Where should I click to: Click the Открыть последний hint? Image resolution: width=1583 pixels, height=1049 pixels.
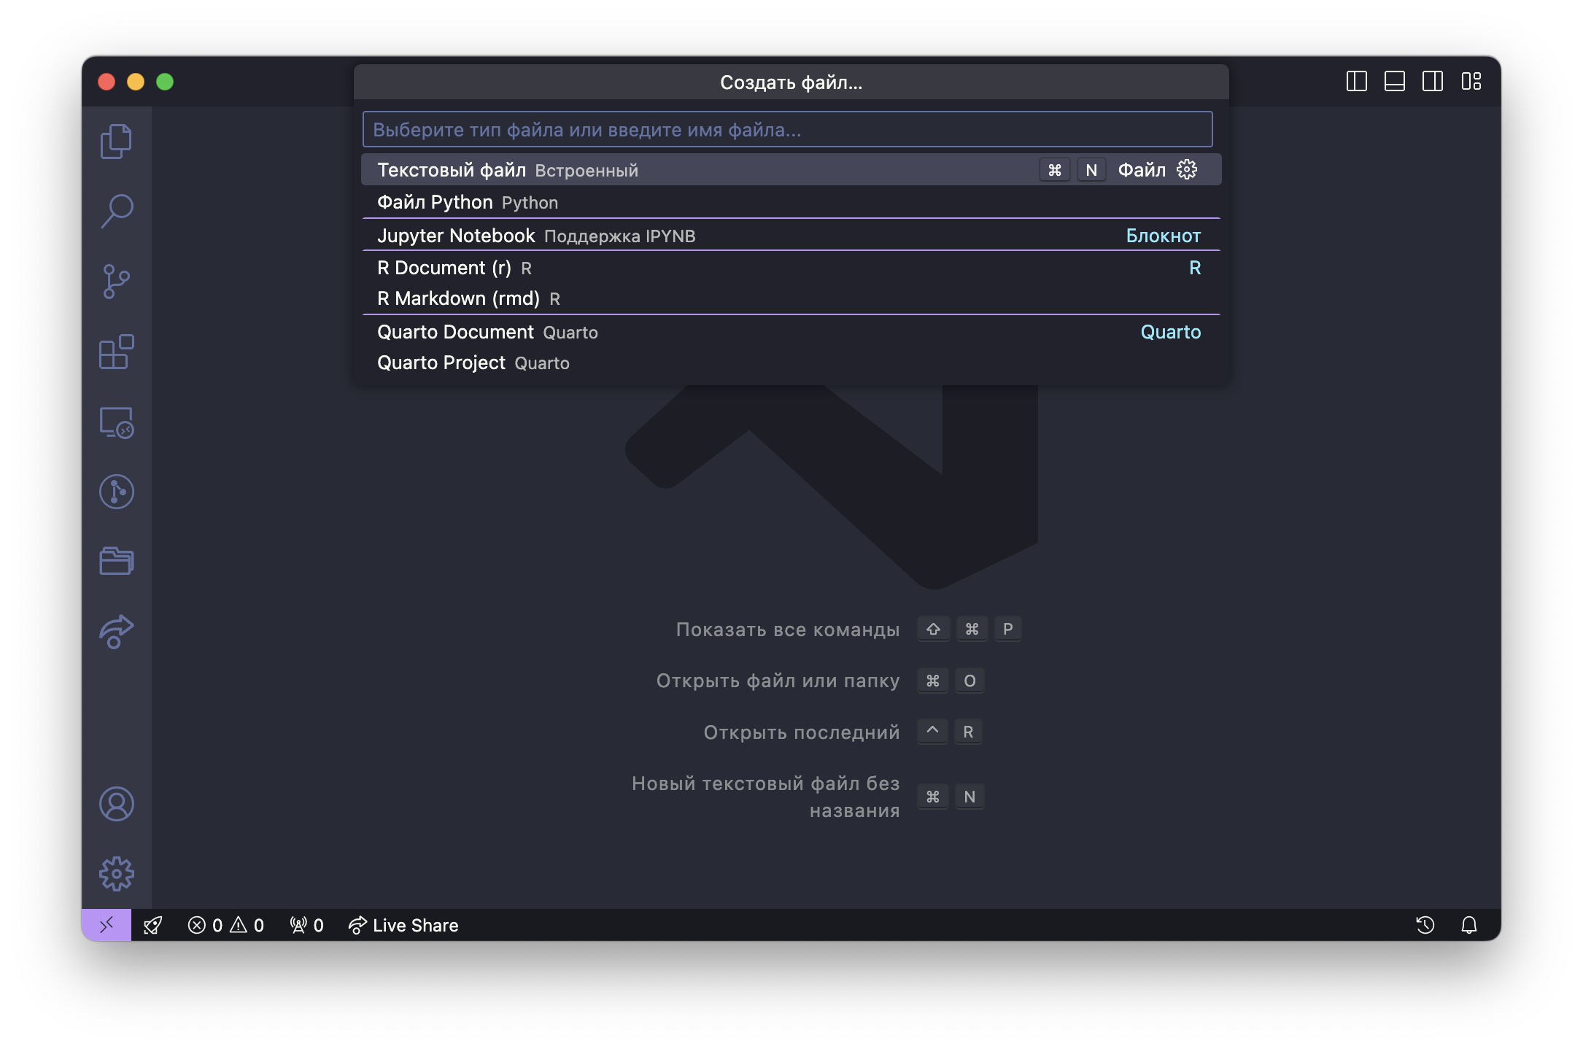(802, 732)
